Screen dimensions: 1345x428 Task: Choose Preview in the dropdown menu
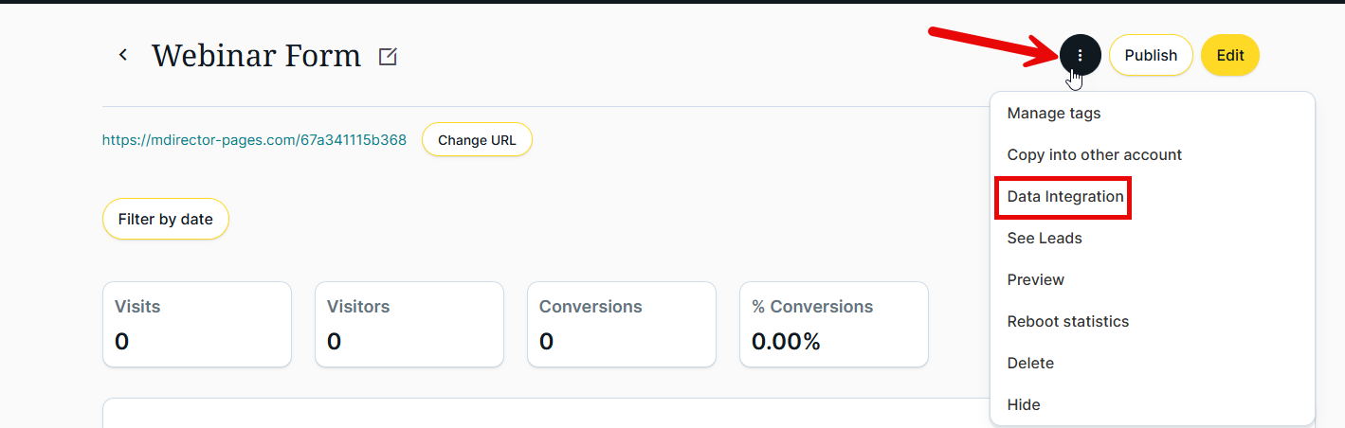(x=1035, y=279)
